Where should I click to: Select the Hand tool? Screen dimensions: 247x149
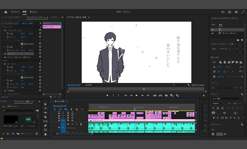[x=45, y=134]
